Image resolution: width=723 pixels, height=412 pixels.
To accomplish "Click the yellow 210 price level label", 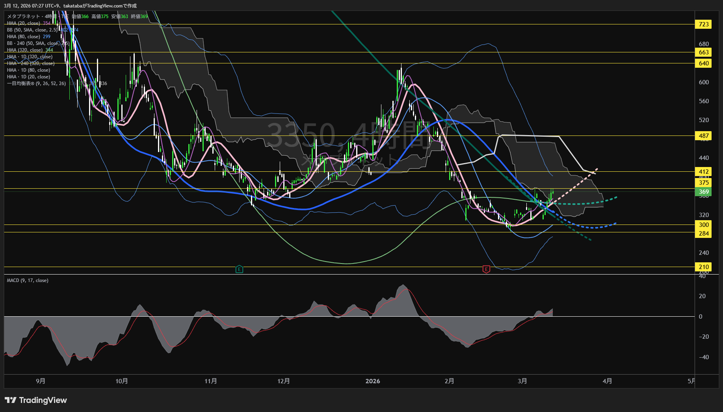I will pos(703,267).
